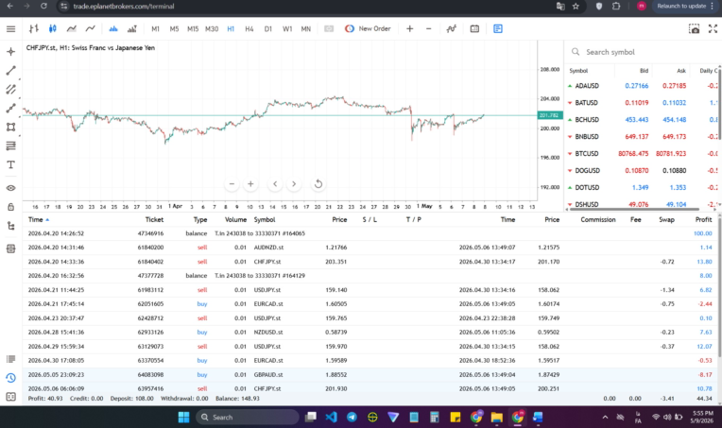Switch to the D1 timeframe
This screenshot has height=428, width=722.
point(268,28)
